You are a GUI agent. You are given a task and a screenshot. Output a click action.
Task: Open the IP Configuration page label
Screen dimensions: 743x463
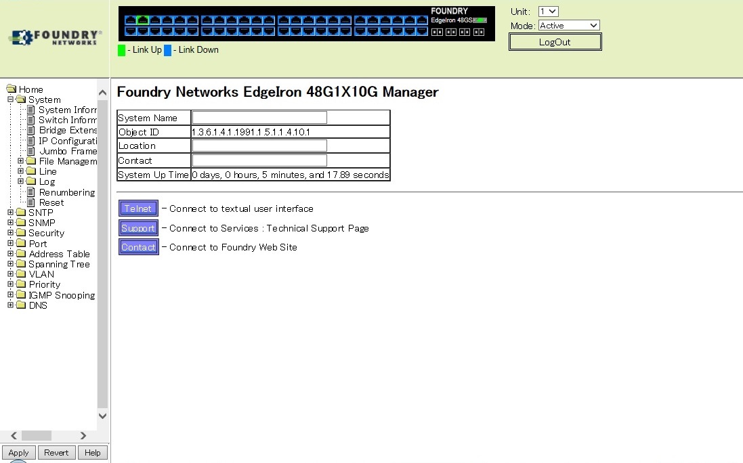click(68, 141)
